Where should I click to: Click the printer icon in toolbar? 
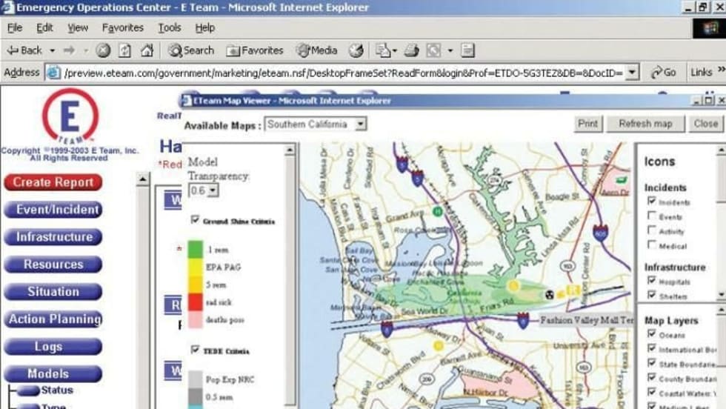(x=411, y=50)
